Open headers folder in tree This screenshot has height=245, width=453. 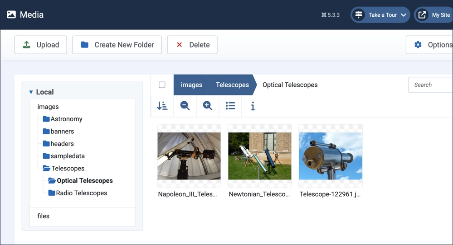pyautogui.click(x=62, y=144)
